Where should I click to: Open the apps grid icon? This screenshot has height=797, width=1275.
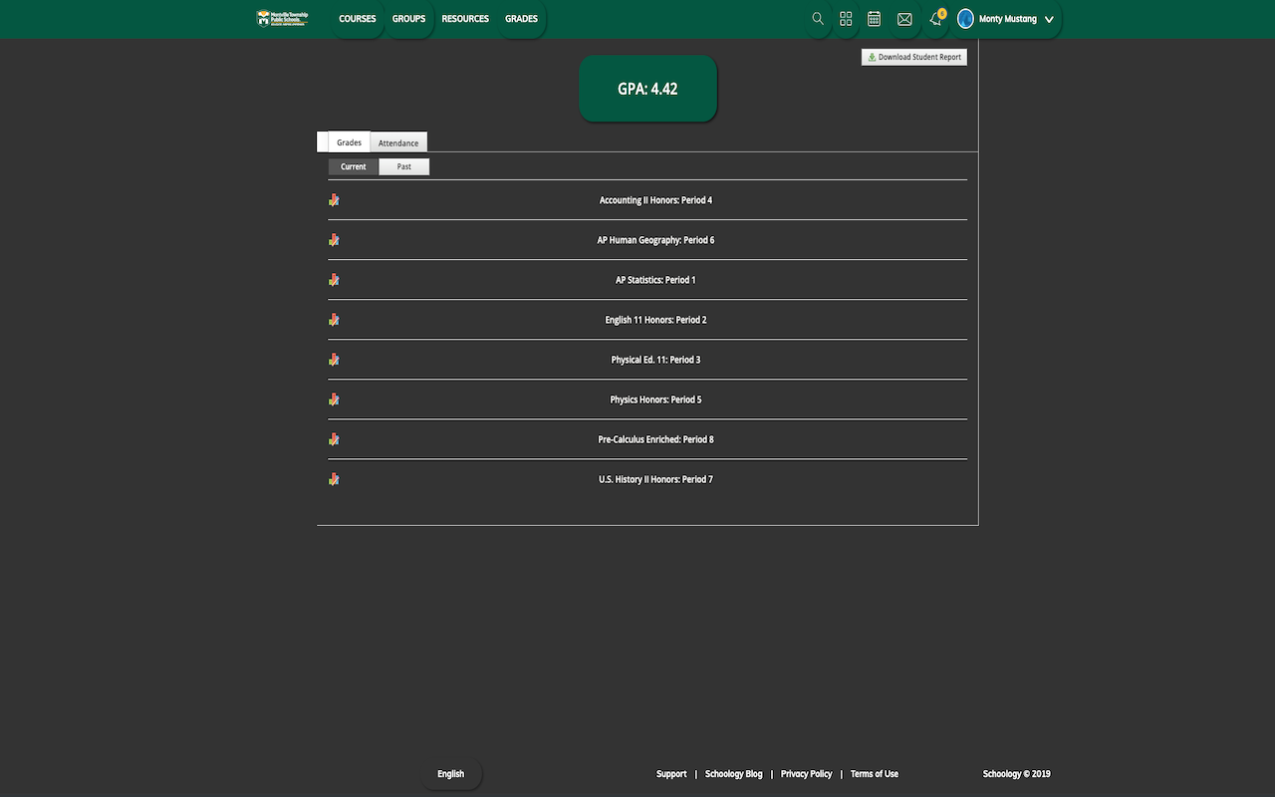(x=846, y=19)
